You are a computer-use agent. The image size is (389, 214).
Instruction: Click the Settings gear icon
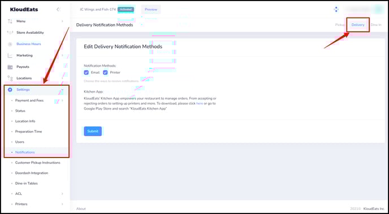tap(10, 90)
